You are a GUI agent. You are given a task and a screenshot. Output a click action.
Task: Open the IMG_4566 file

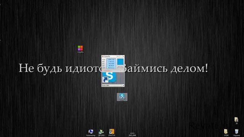point(132,134)
